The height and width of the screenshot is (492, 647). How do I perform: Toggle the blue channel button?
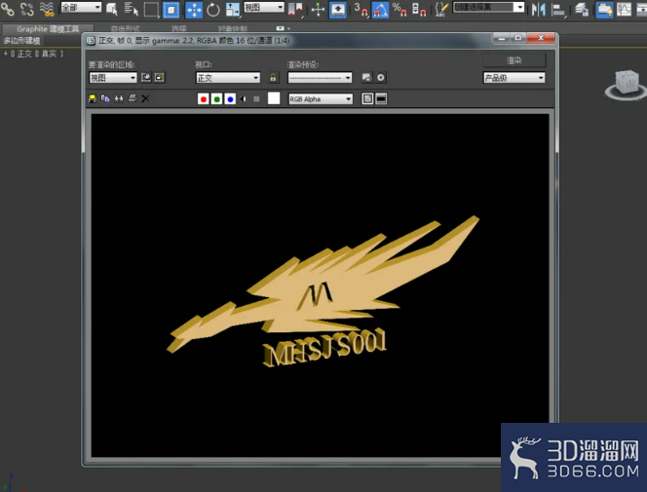pyautogui.click(x=230, y=99)
